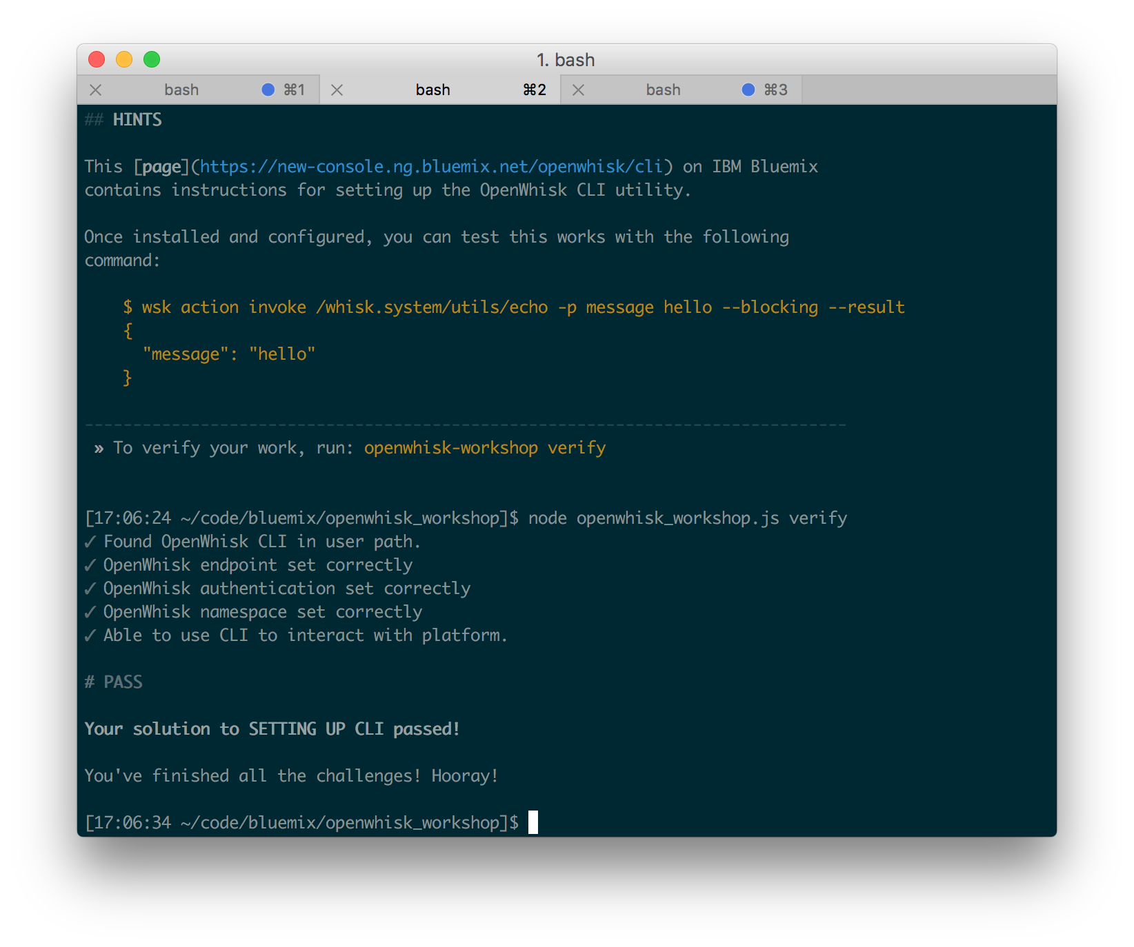The width and height of the screenshot is (1134, 947).
Task: Click the word "command:"
Action: pos(122,261)
